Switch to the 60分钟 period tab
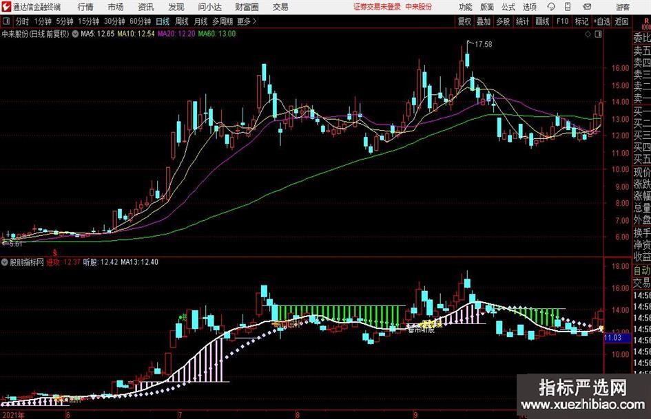 141,21
